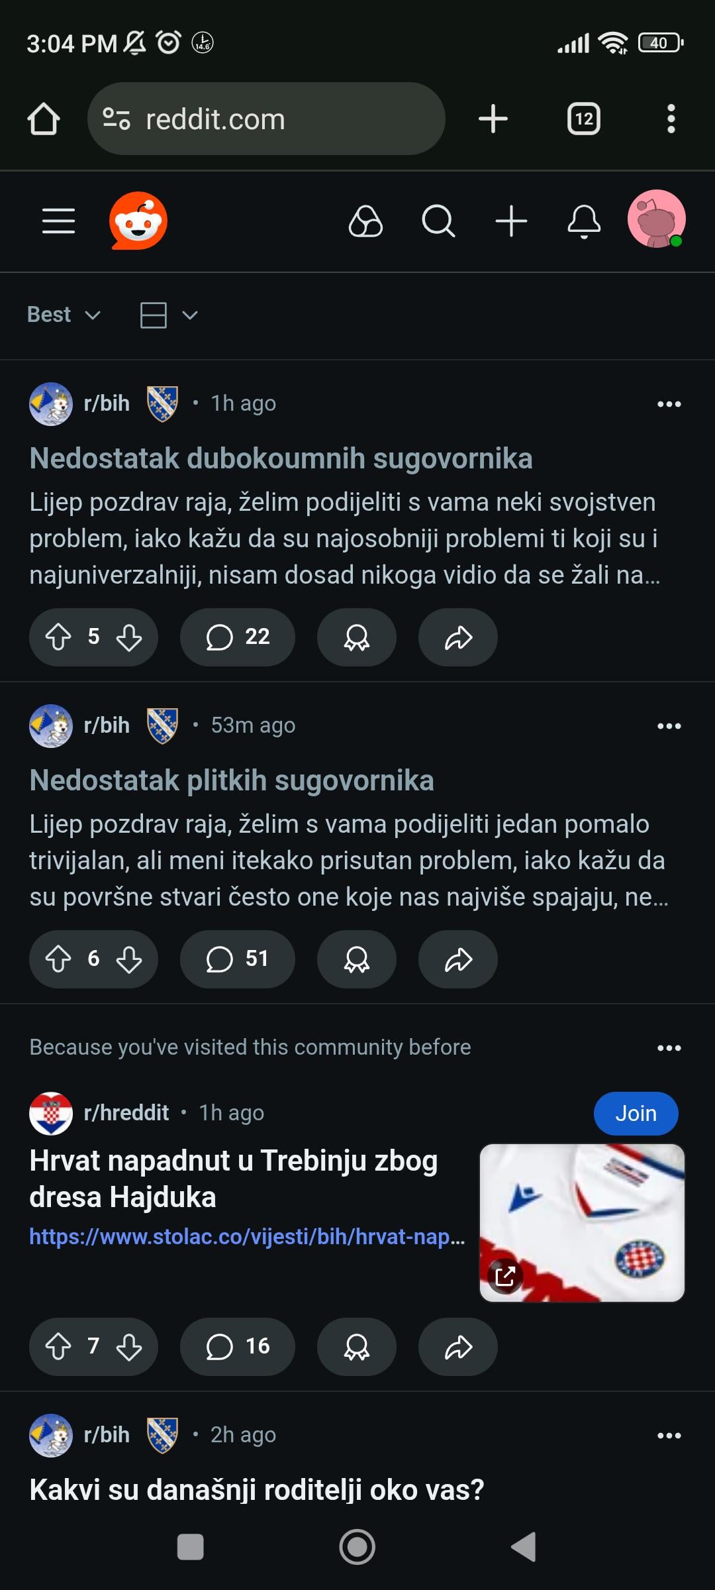
Task: Open the browser three-dot menu
Action: coord(671,119)
